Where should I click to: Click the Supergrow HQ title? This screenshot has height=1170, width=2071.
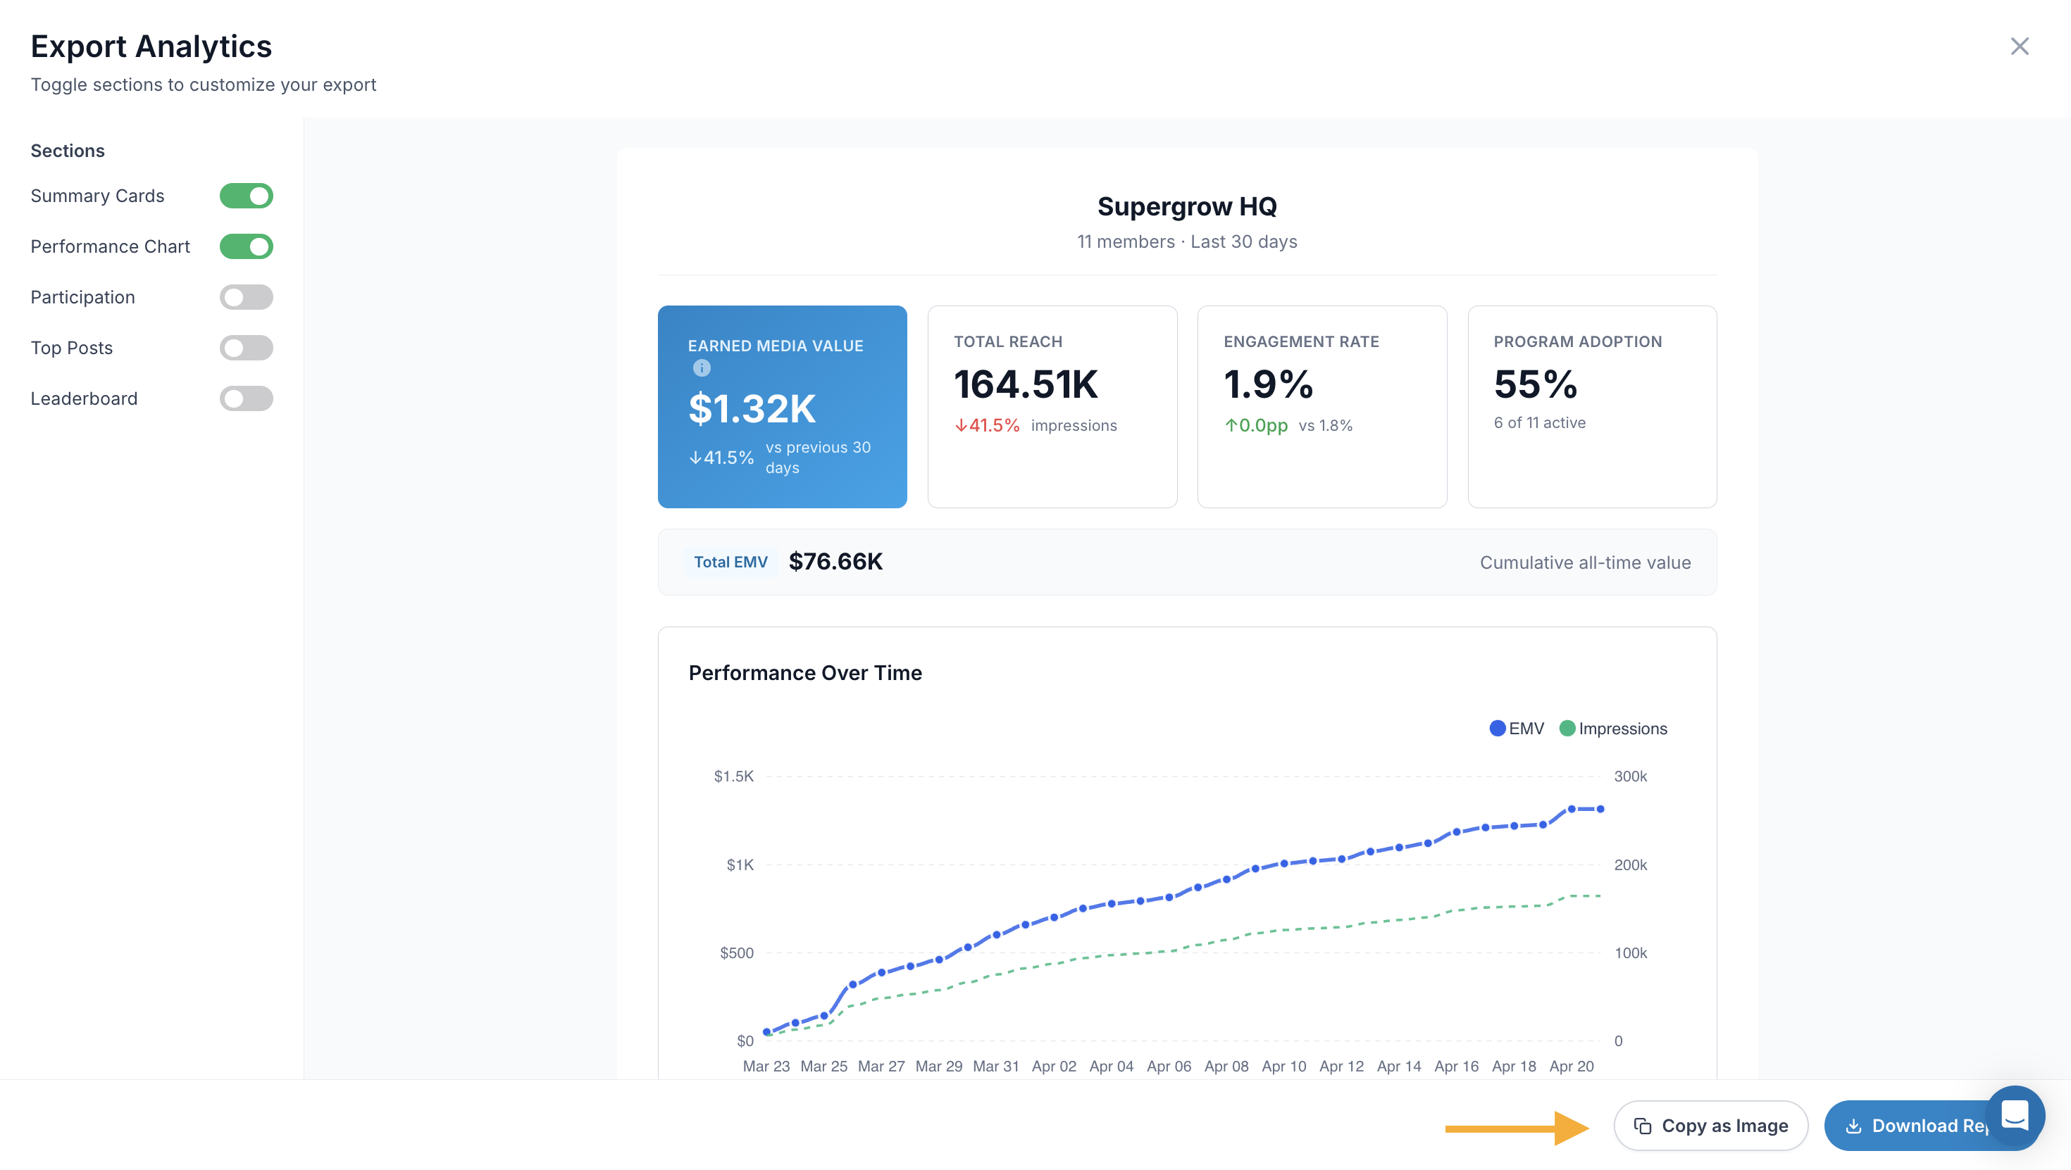pyautogui.click(x=1188, y=206)
